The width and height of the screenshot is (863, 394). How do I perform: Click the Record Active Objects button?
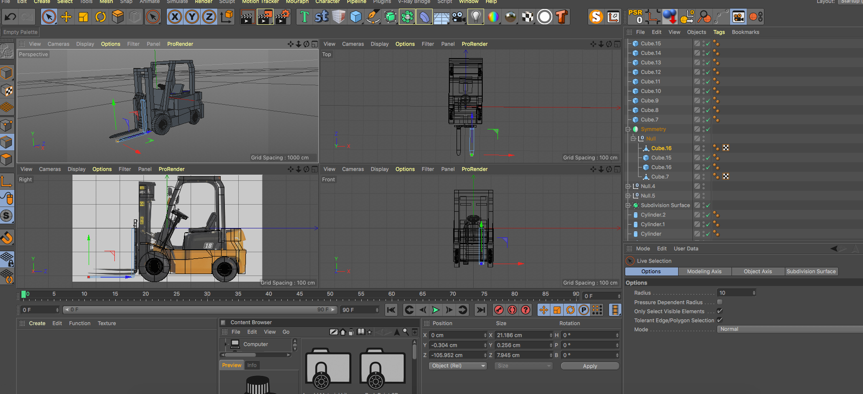pos(499,310)
